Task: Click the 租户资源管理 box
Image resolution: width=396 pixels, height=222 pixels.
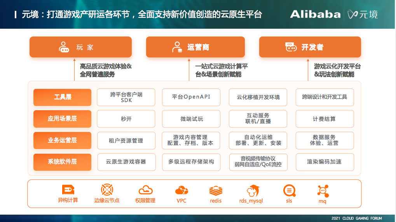Action: 126,140
